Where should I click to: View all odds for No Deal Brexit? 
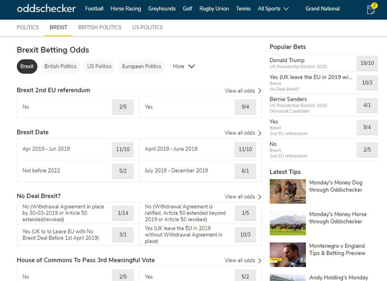(x=243, y=197)
